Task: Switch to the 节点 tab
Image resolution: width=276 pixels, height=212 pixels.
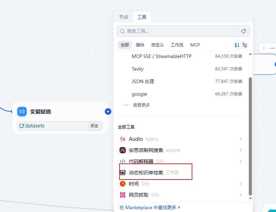Action: tap(124, 17)
